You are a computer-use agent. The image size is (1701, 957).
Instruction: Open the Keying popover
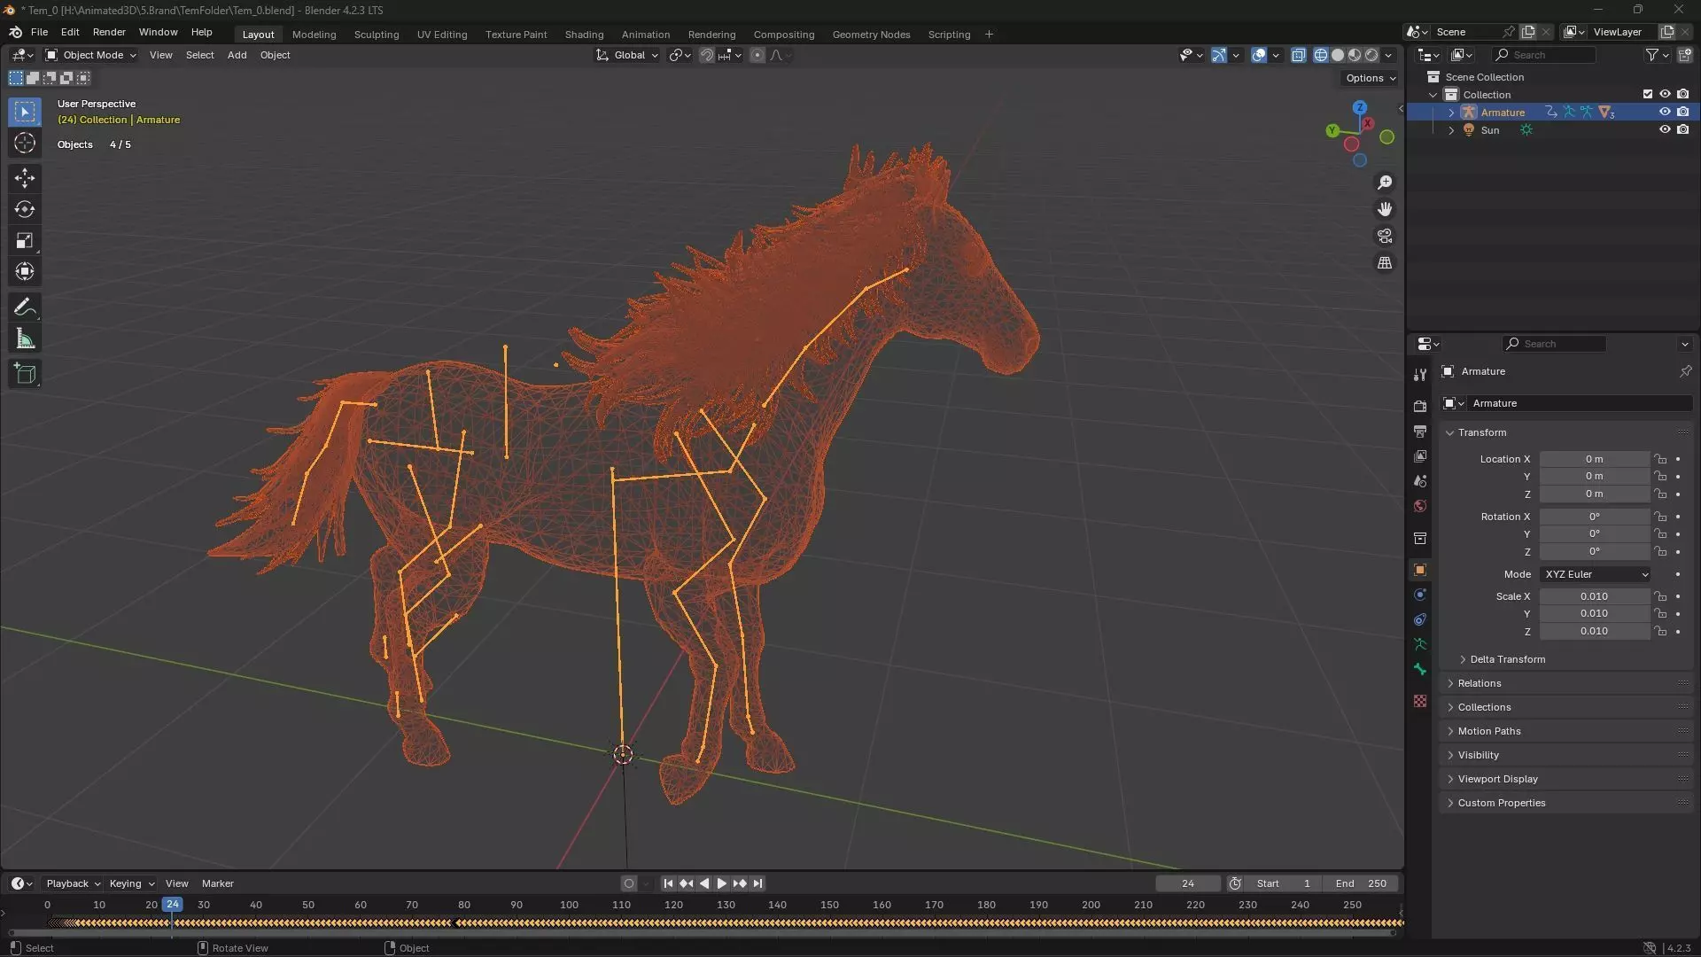click(x=131, y=883)
